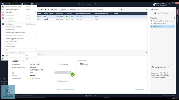The width and height of the screenshot is (179, 100).
Task: Open the Objects dropdown in the top bar
Action: click(x=25, y=4)
